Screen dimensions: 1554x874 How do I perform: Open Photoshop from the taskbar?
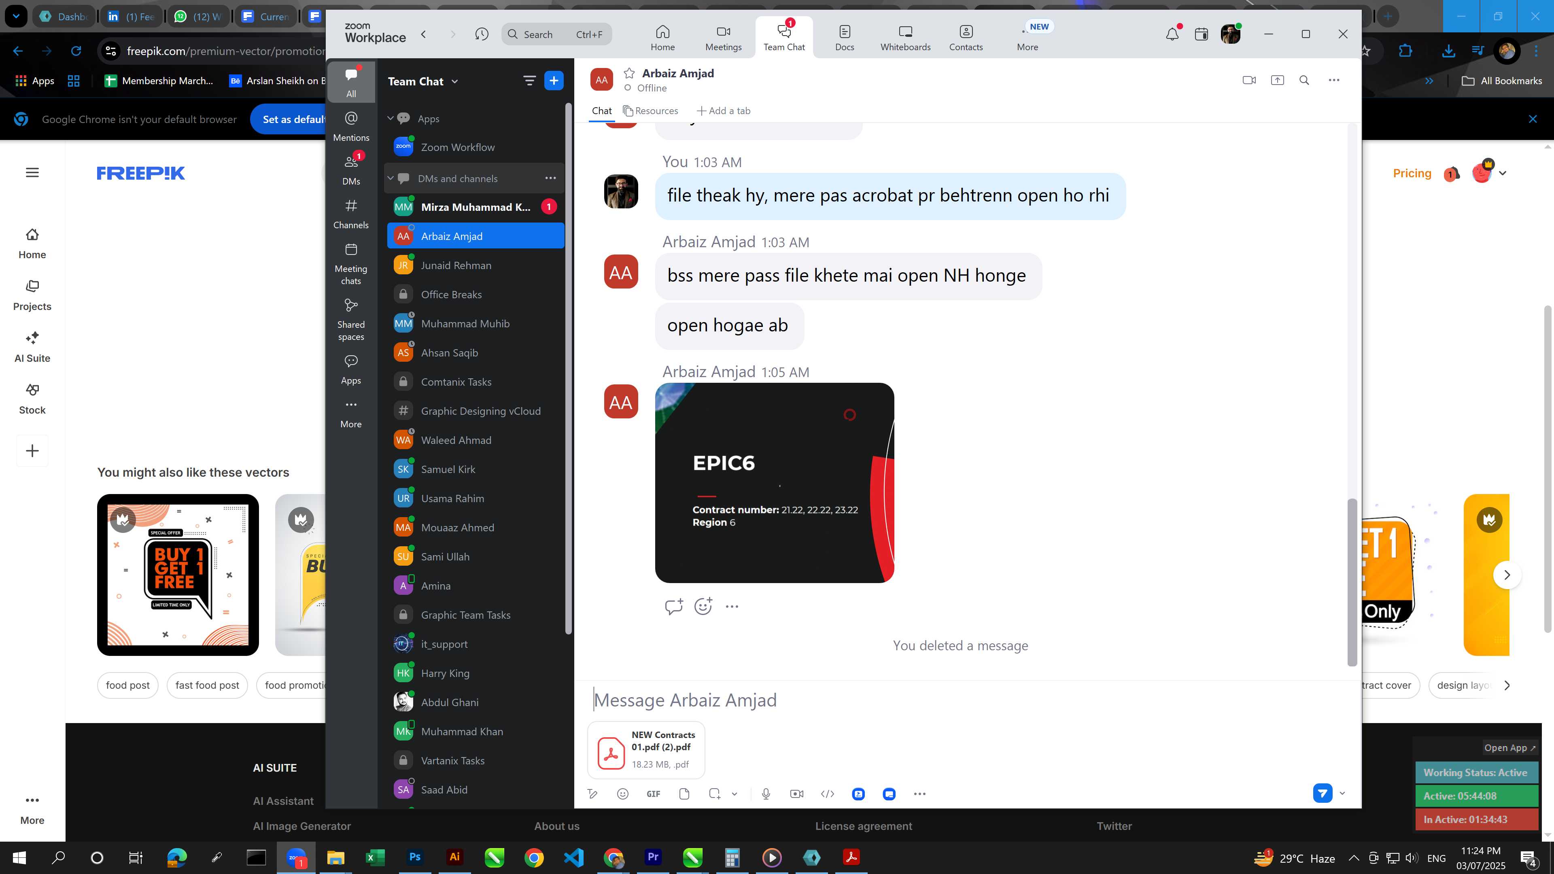tap(414, 857)
